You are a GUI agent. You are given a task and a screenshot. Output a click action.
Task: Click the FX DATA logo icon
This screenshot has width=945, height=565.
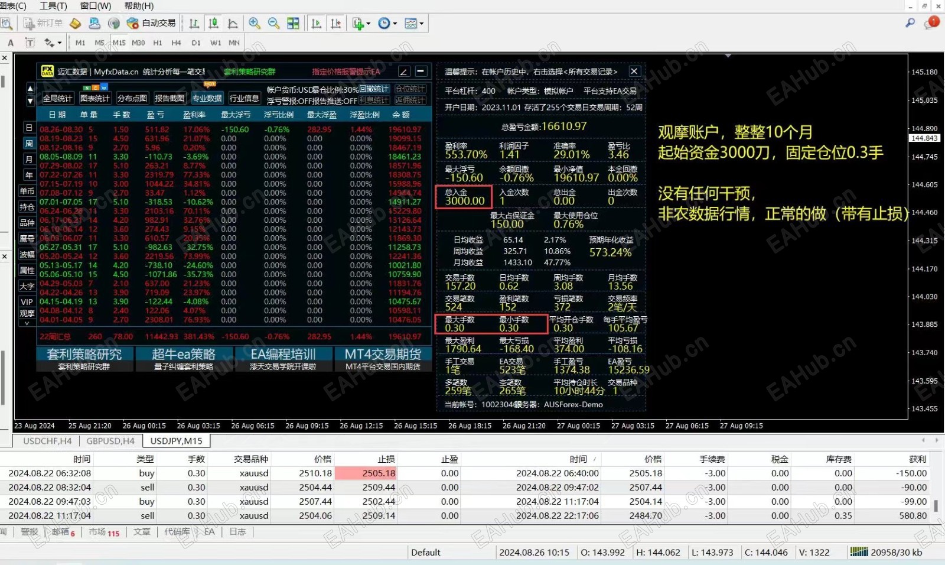[47, 72]
